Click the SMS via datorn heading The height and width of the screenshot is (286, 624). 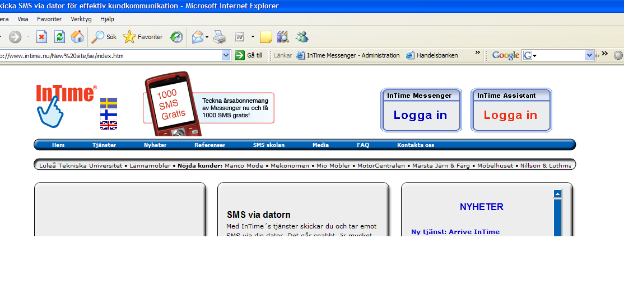coord(259,215)
